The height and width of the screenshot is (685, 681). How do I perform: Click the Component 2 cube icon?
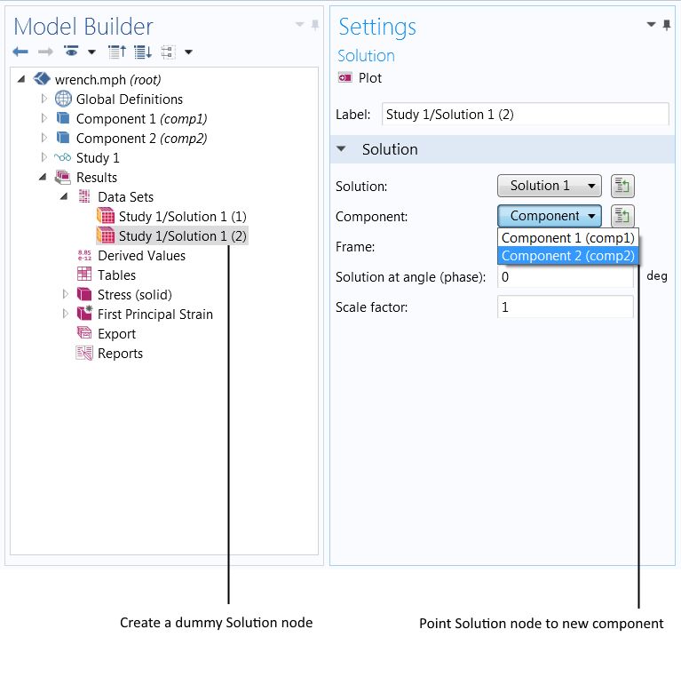coord(63,138)
